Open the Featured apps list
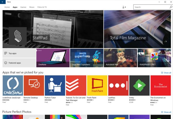This screenshot has width=173, height=119. 19,63
